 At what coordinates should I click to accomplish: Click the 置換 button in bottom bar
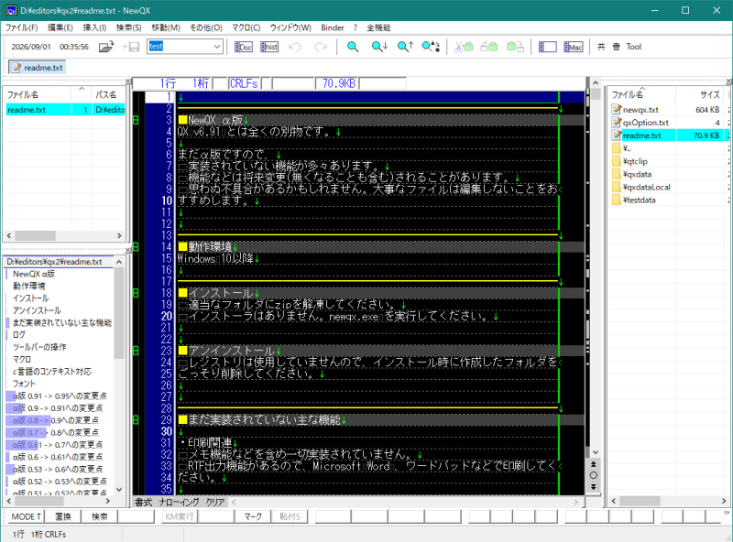point(62,516)
